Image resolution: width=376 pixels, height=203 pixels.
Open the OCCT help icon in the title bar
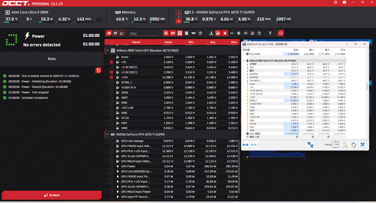pyautogui.click(x=335, y=2)
